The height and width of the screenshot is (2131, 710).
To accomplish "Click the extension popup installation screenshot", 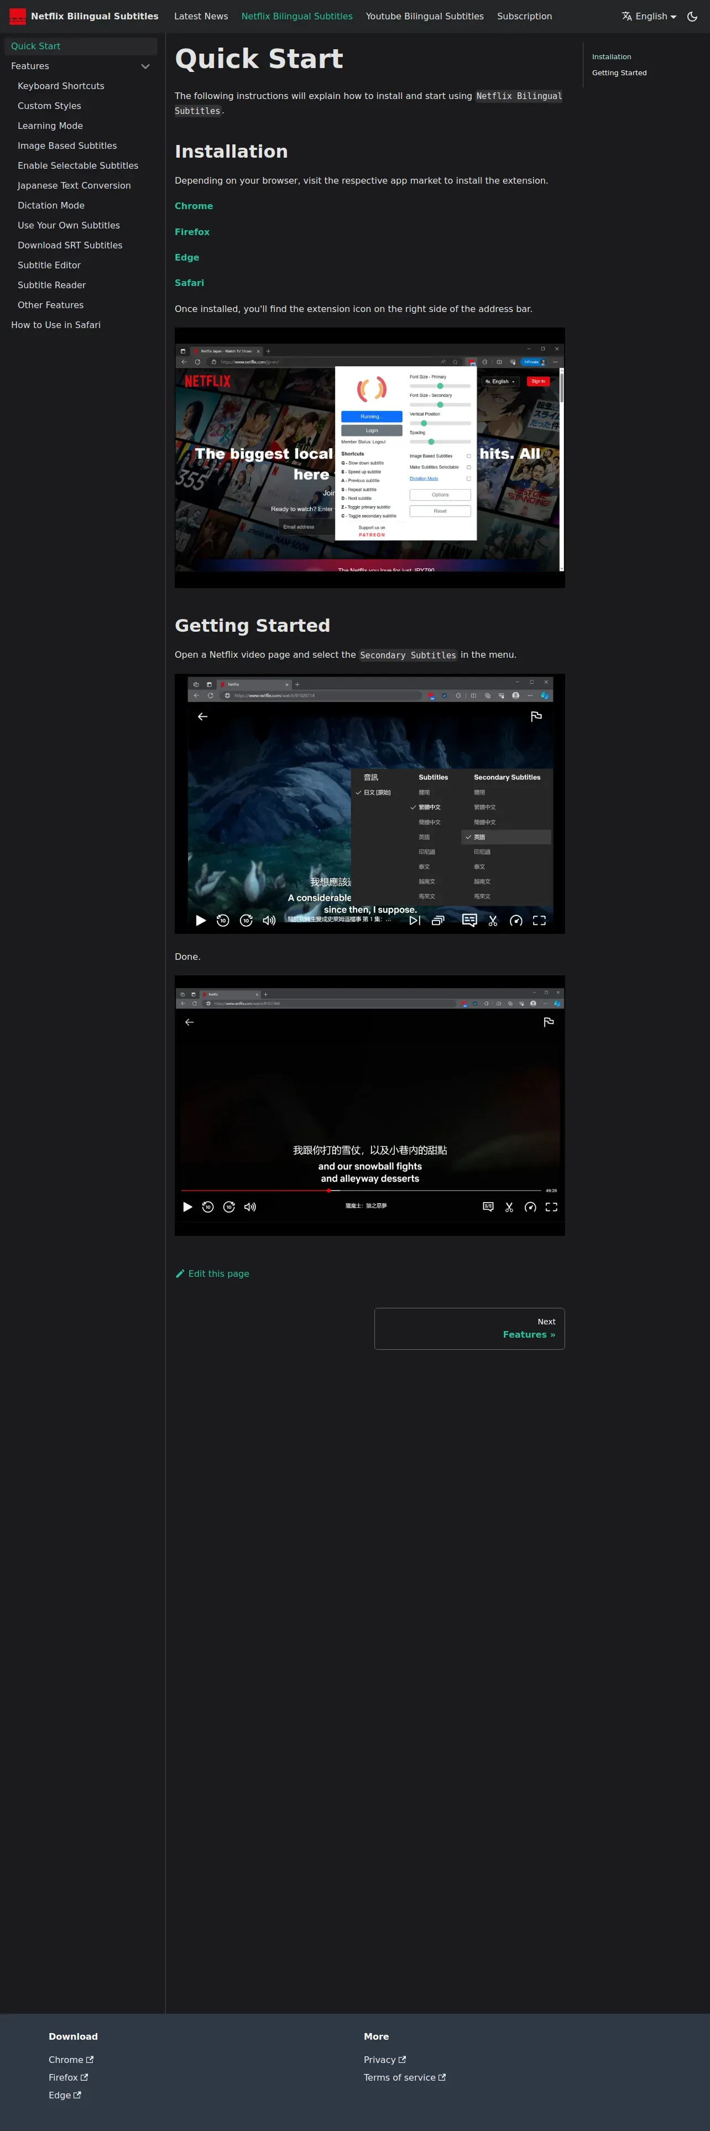I will (x=369, y=458).
